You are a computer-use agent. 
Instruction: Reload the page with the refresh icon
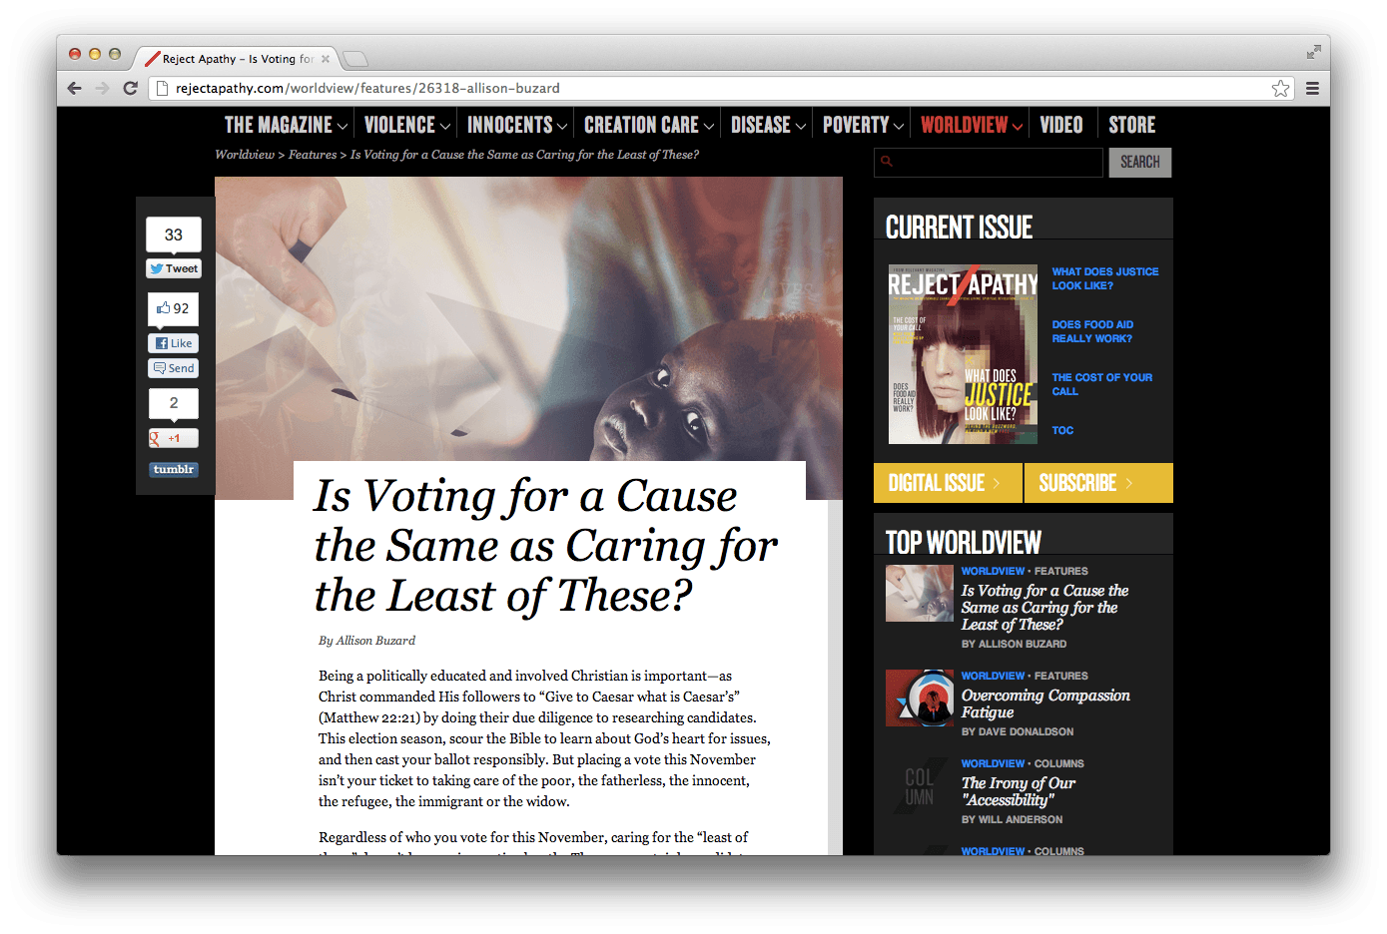point(130,88)
